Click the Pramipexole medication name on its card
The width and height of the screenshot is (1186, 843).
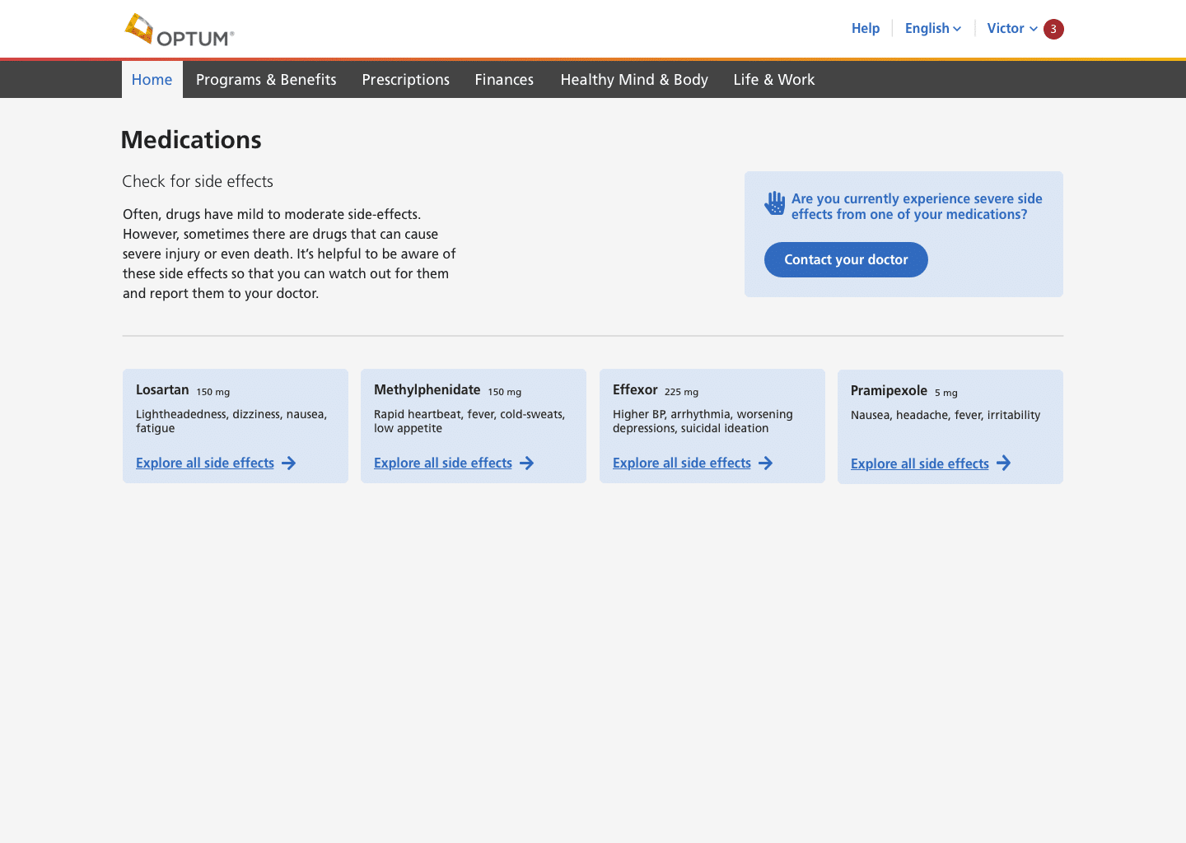coord(889,391)
